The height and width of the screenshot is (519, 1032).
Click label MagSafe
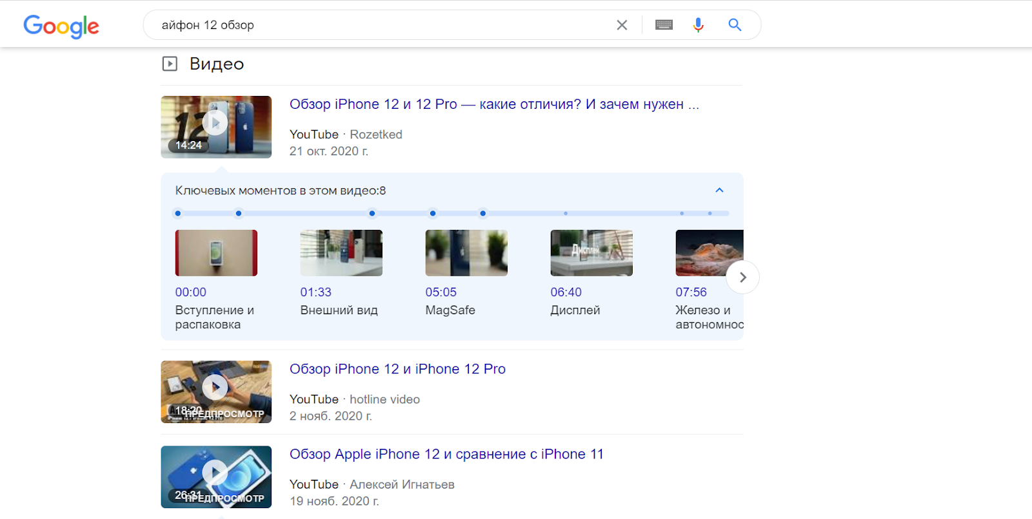coord(450,310)
